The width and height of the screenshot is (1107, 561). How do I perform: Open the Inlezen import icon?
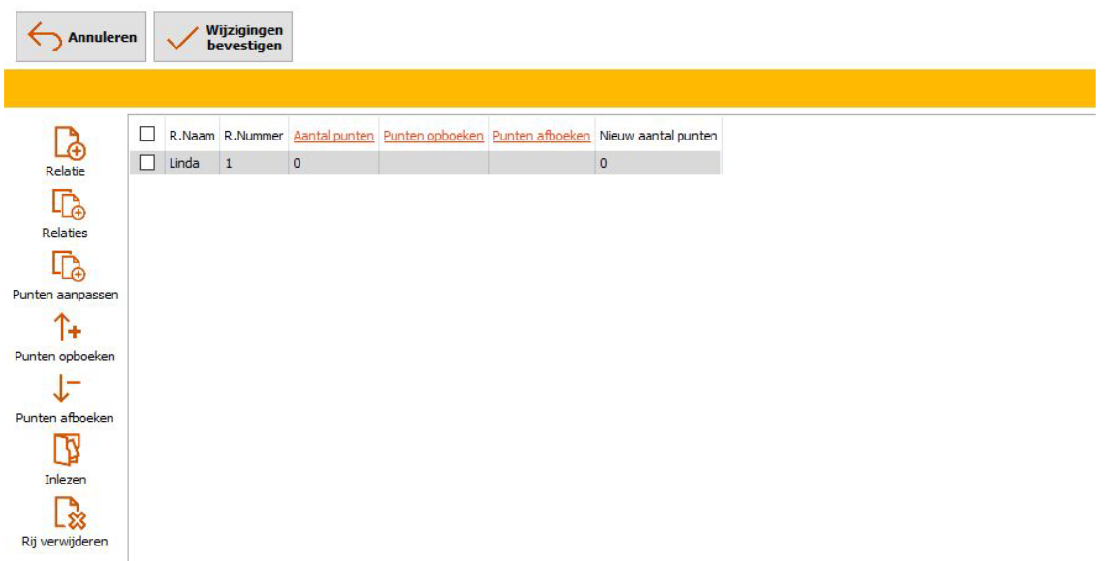(66, 452)
